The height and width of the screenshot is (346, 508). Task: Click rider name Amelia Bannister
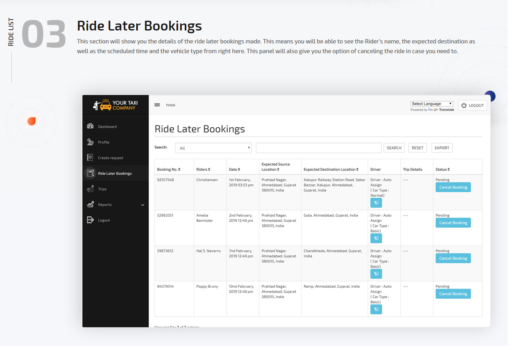coord(205,218)
